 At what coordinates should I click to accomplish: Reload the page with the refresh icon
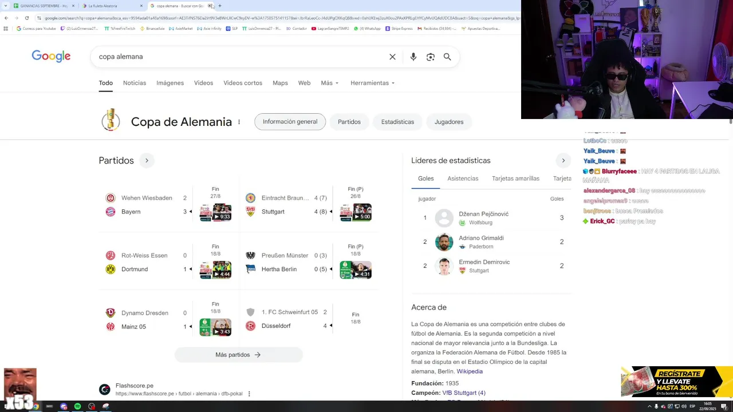tap(26, 18)
